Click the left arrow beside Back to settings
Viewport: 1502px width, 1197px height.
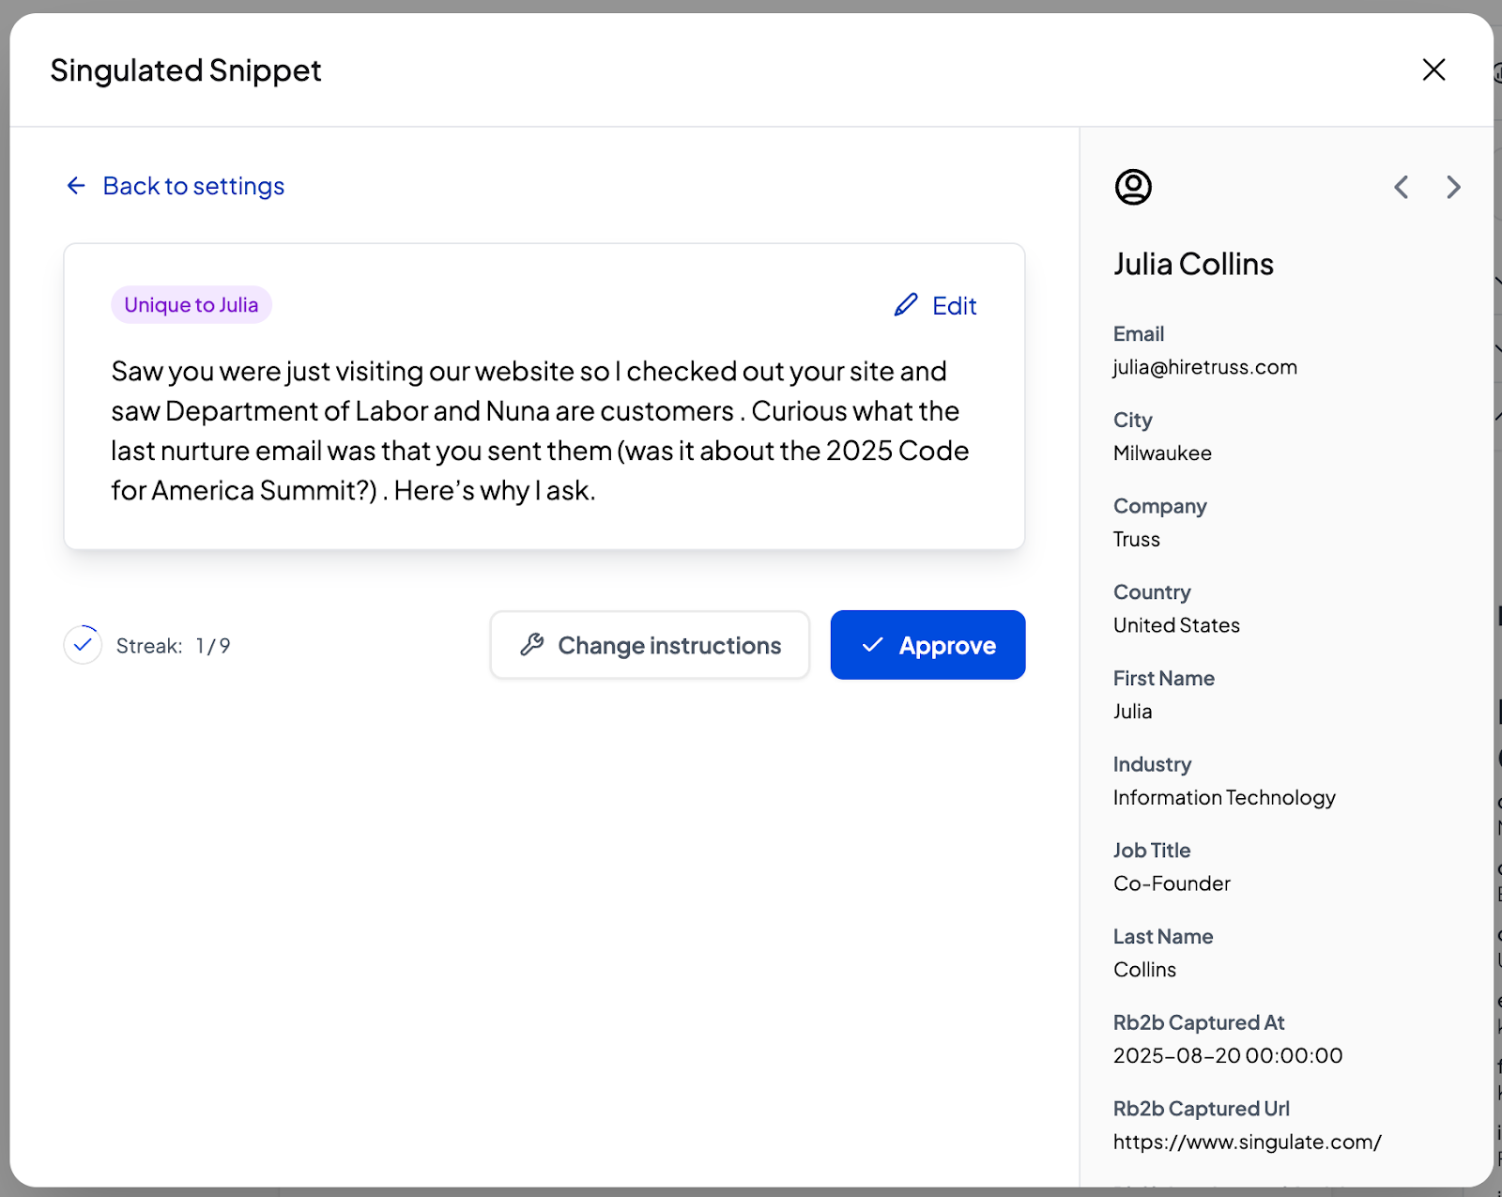(76, 186)
